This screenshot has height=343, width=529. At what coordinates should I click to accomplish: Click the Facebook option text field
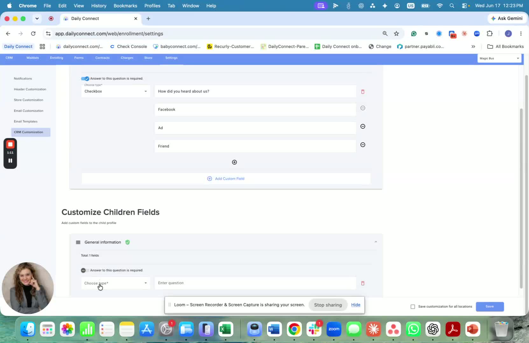(255, 109)
